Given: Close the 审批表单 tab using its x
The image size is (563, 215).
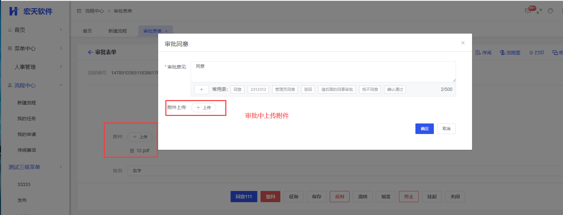Looking at the screenshot, I should 166,31.
